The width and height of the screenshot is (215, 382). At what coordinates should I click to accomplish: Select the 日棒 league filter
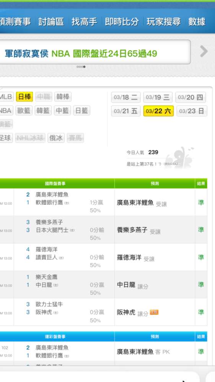click(x=24, y=97)
